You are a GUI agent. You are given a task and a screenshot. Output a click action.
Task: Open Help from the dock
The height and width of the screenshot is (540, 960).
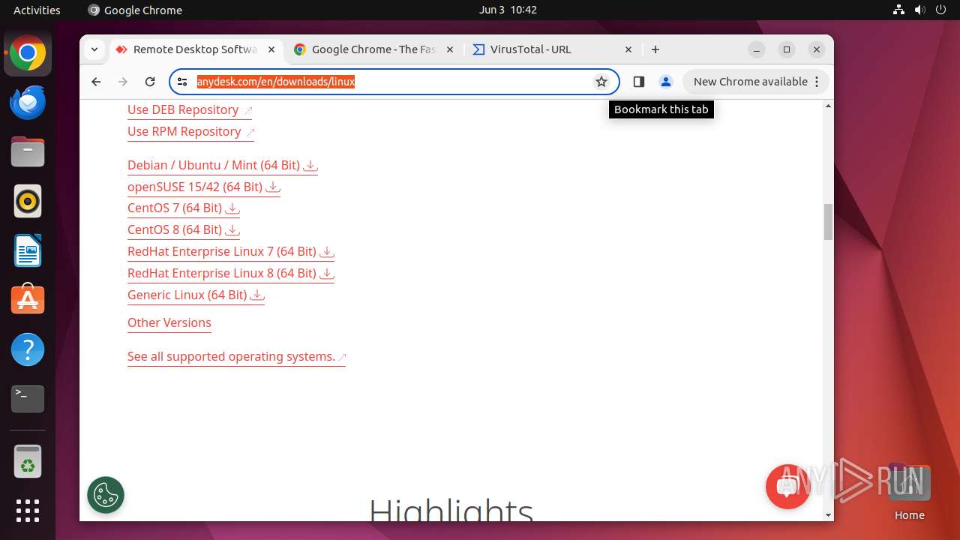(x=28, y=349)
